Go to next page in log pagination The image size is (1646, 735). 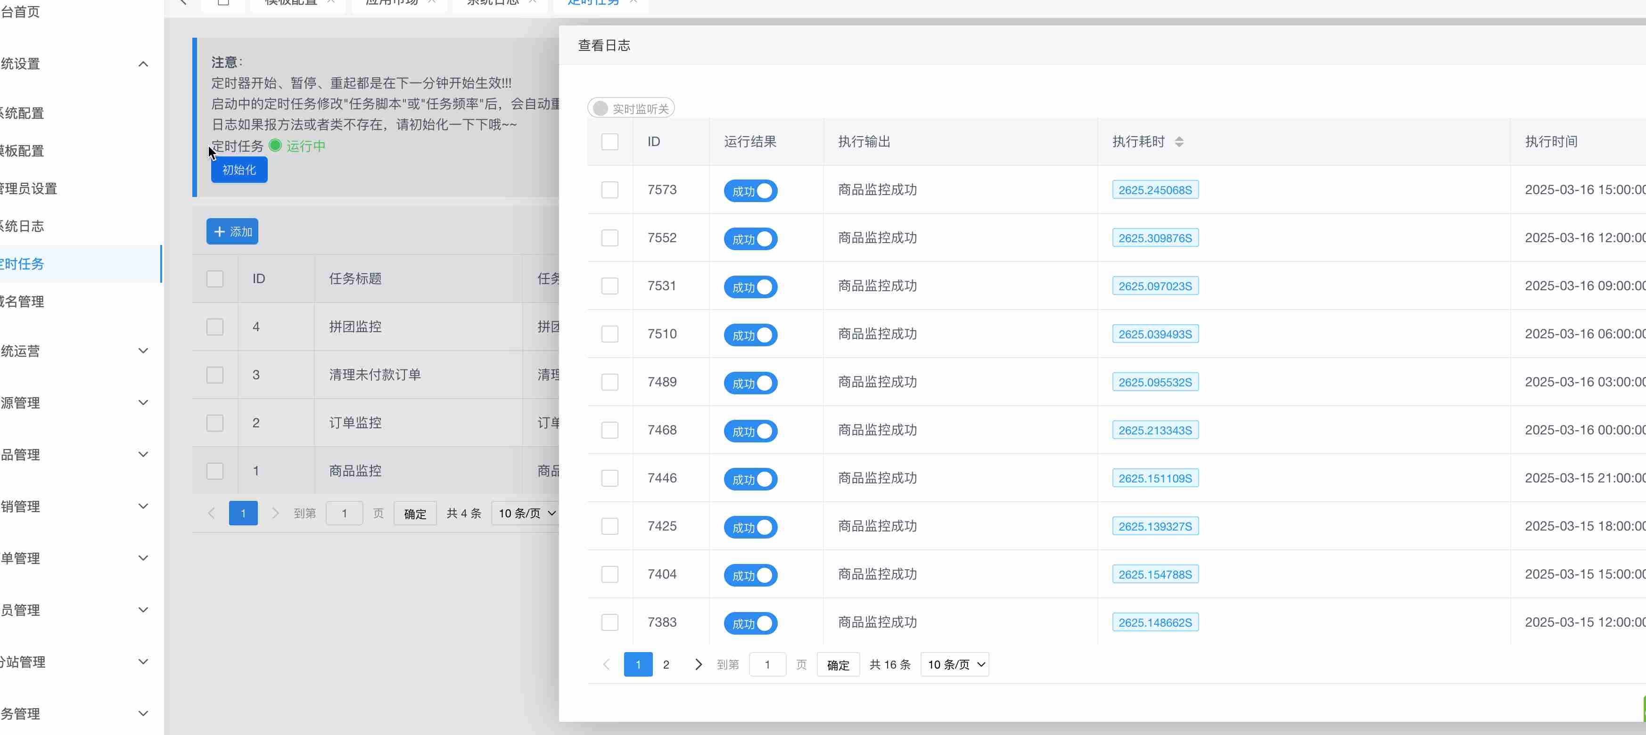pyautogui.click(x=699, y=664)
